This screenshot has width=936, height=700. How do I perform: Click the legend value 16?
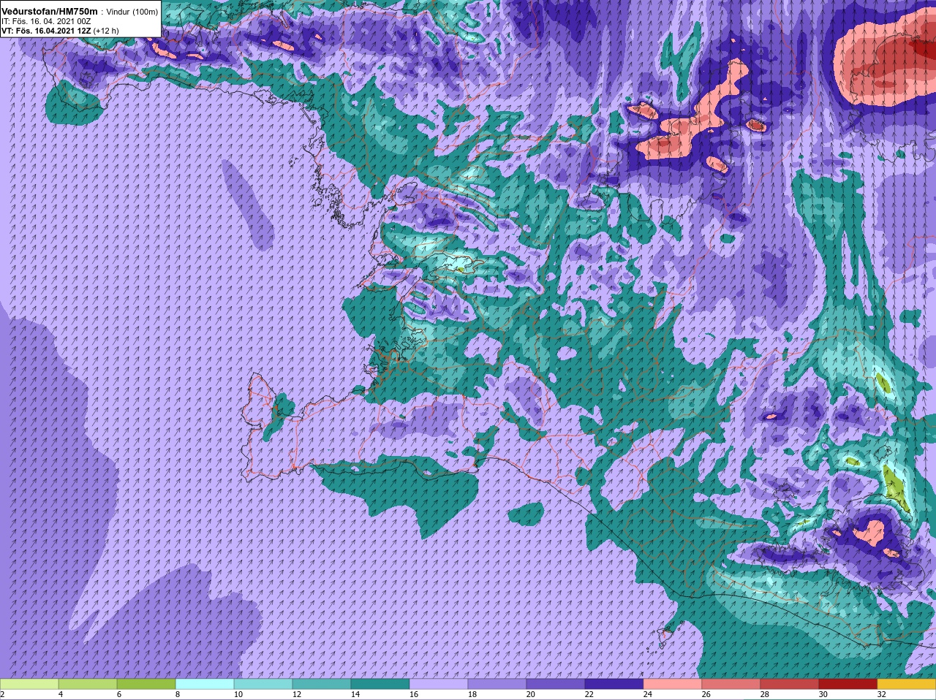click(x=414, y=694)
